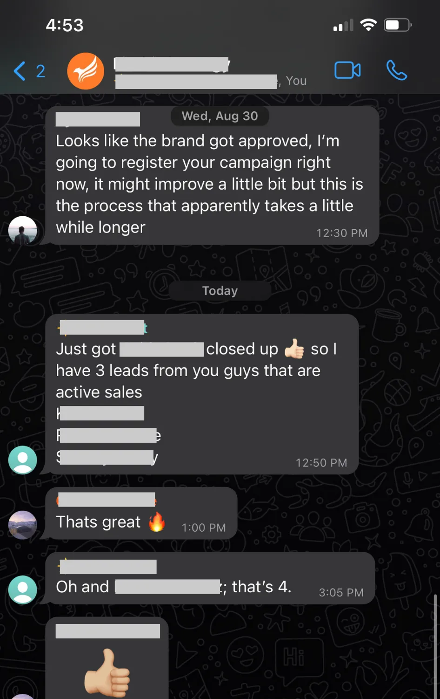Tap the battery indicator in the status bar
The width and height of the screenshot is (440, 699).
point(398,25)
